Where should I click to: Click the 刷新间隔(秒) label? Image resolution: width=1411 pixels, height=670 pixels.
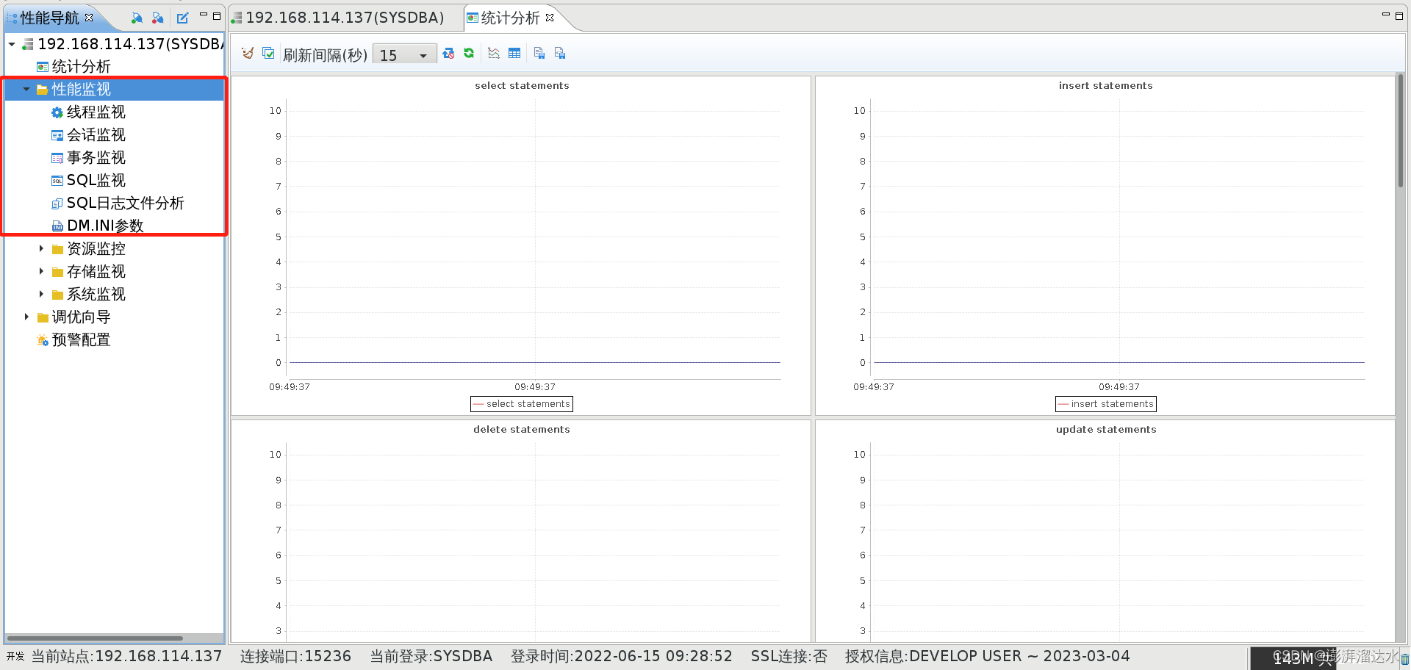pyautogui.click(x=325, y=55)
